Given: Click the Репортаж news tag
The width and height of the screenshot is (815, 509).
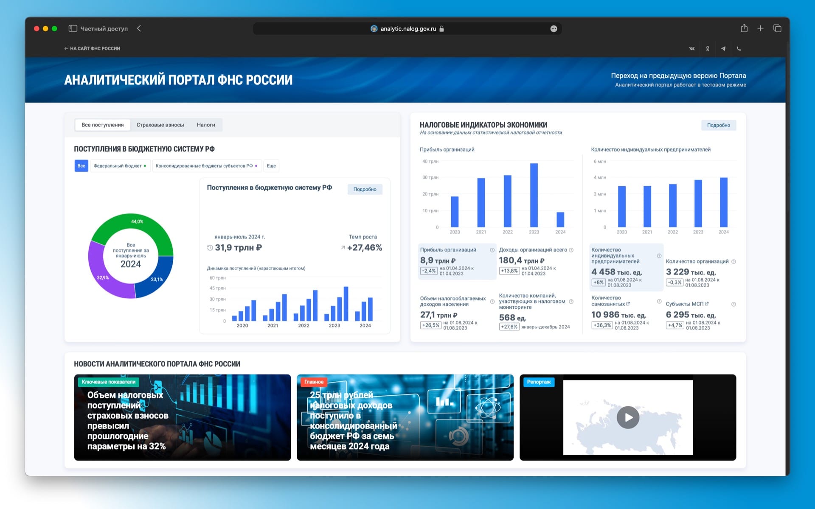Looking at the screenshot, I should coord(539,382).
